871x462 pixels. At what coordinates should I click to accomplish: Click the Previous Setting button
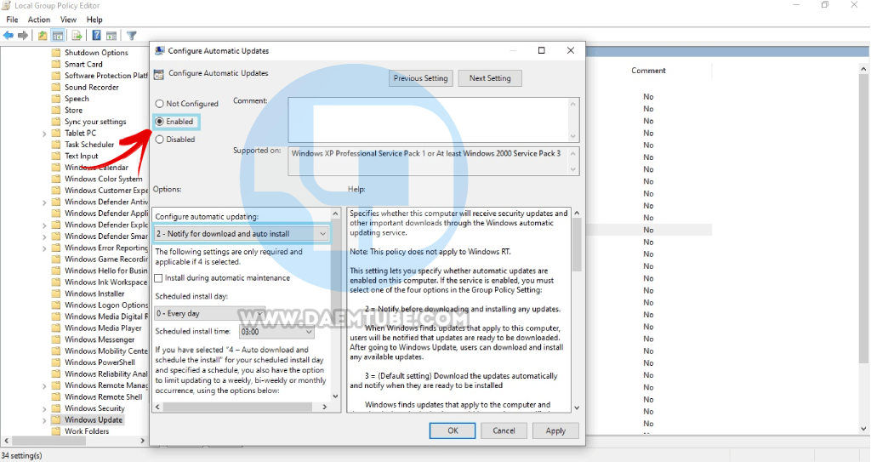(x=420, y=78)
